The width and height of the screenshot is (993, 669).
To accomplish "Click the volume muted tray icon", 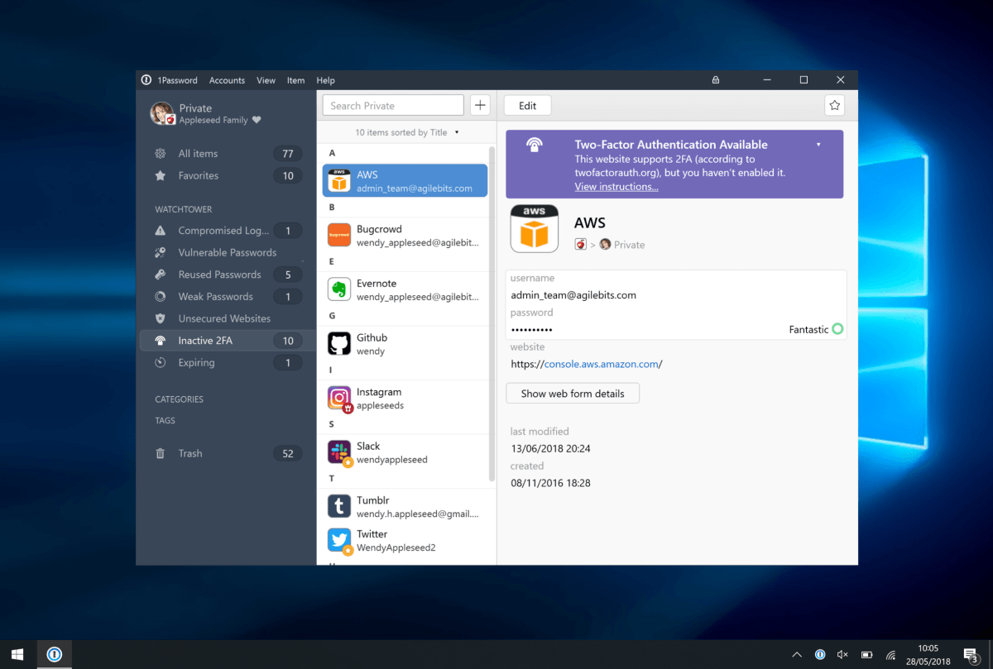I will 843,655.
